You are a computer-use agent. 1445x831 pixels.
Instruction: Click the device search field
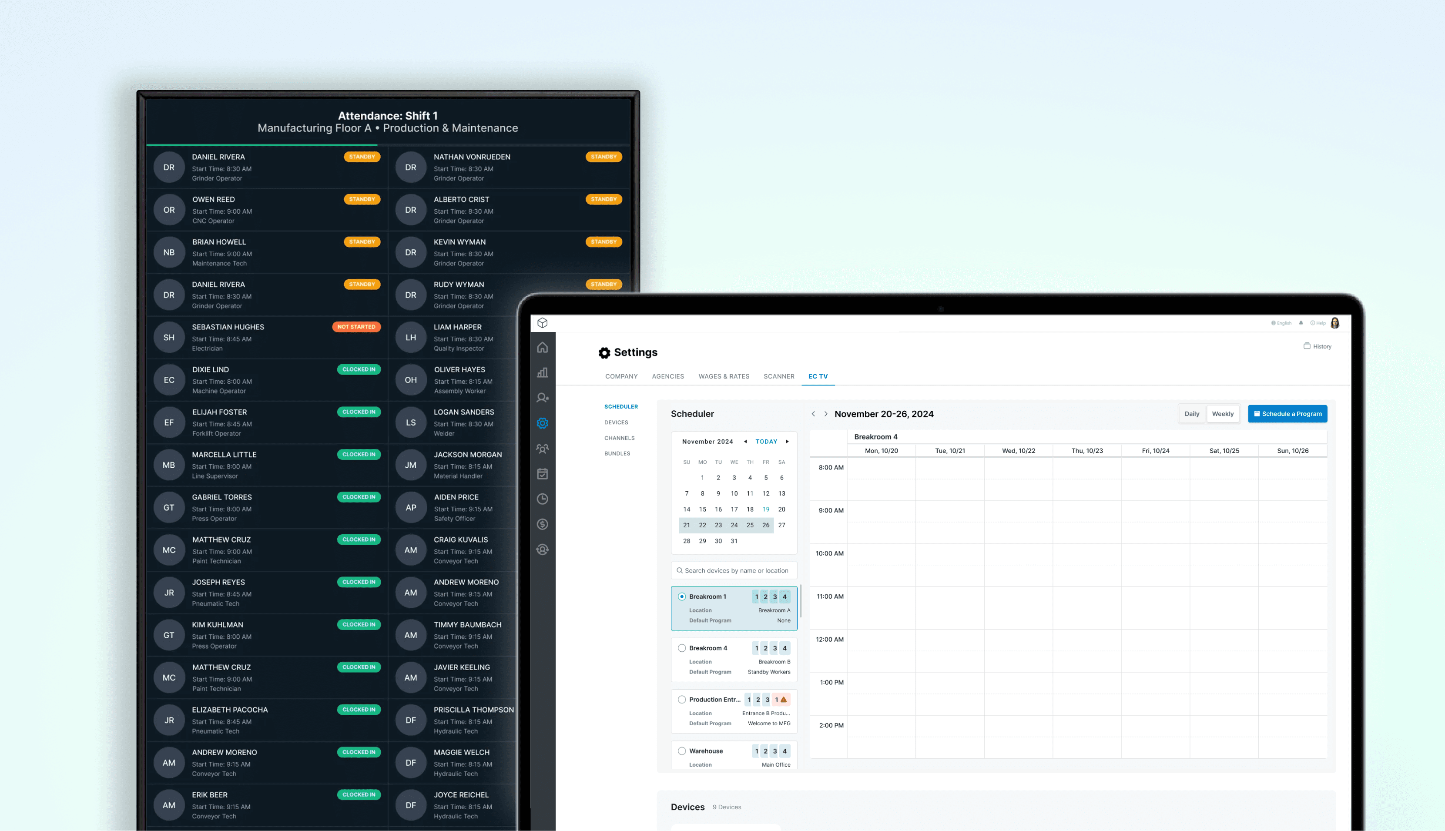[x=735, y=570]
